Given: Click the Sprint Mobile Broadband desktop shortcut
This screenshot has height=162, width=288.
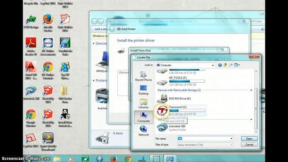Looking at the screenshot, I should coord(48,142).
